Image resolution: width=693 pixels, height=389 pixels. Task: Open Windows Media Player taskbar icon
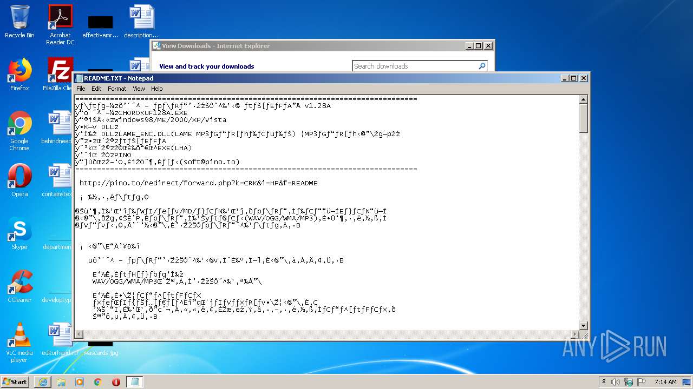click(x=80, y=382)
